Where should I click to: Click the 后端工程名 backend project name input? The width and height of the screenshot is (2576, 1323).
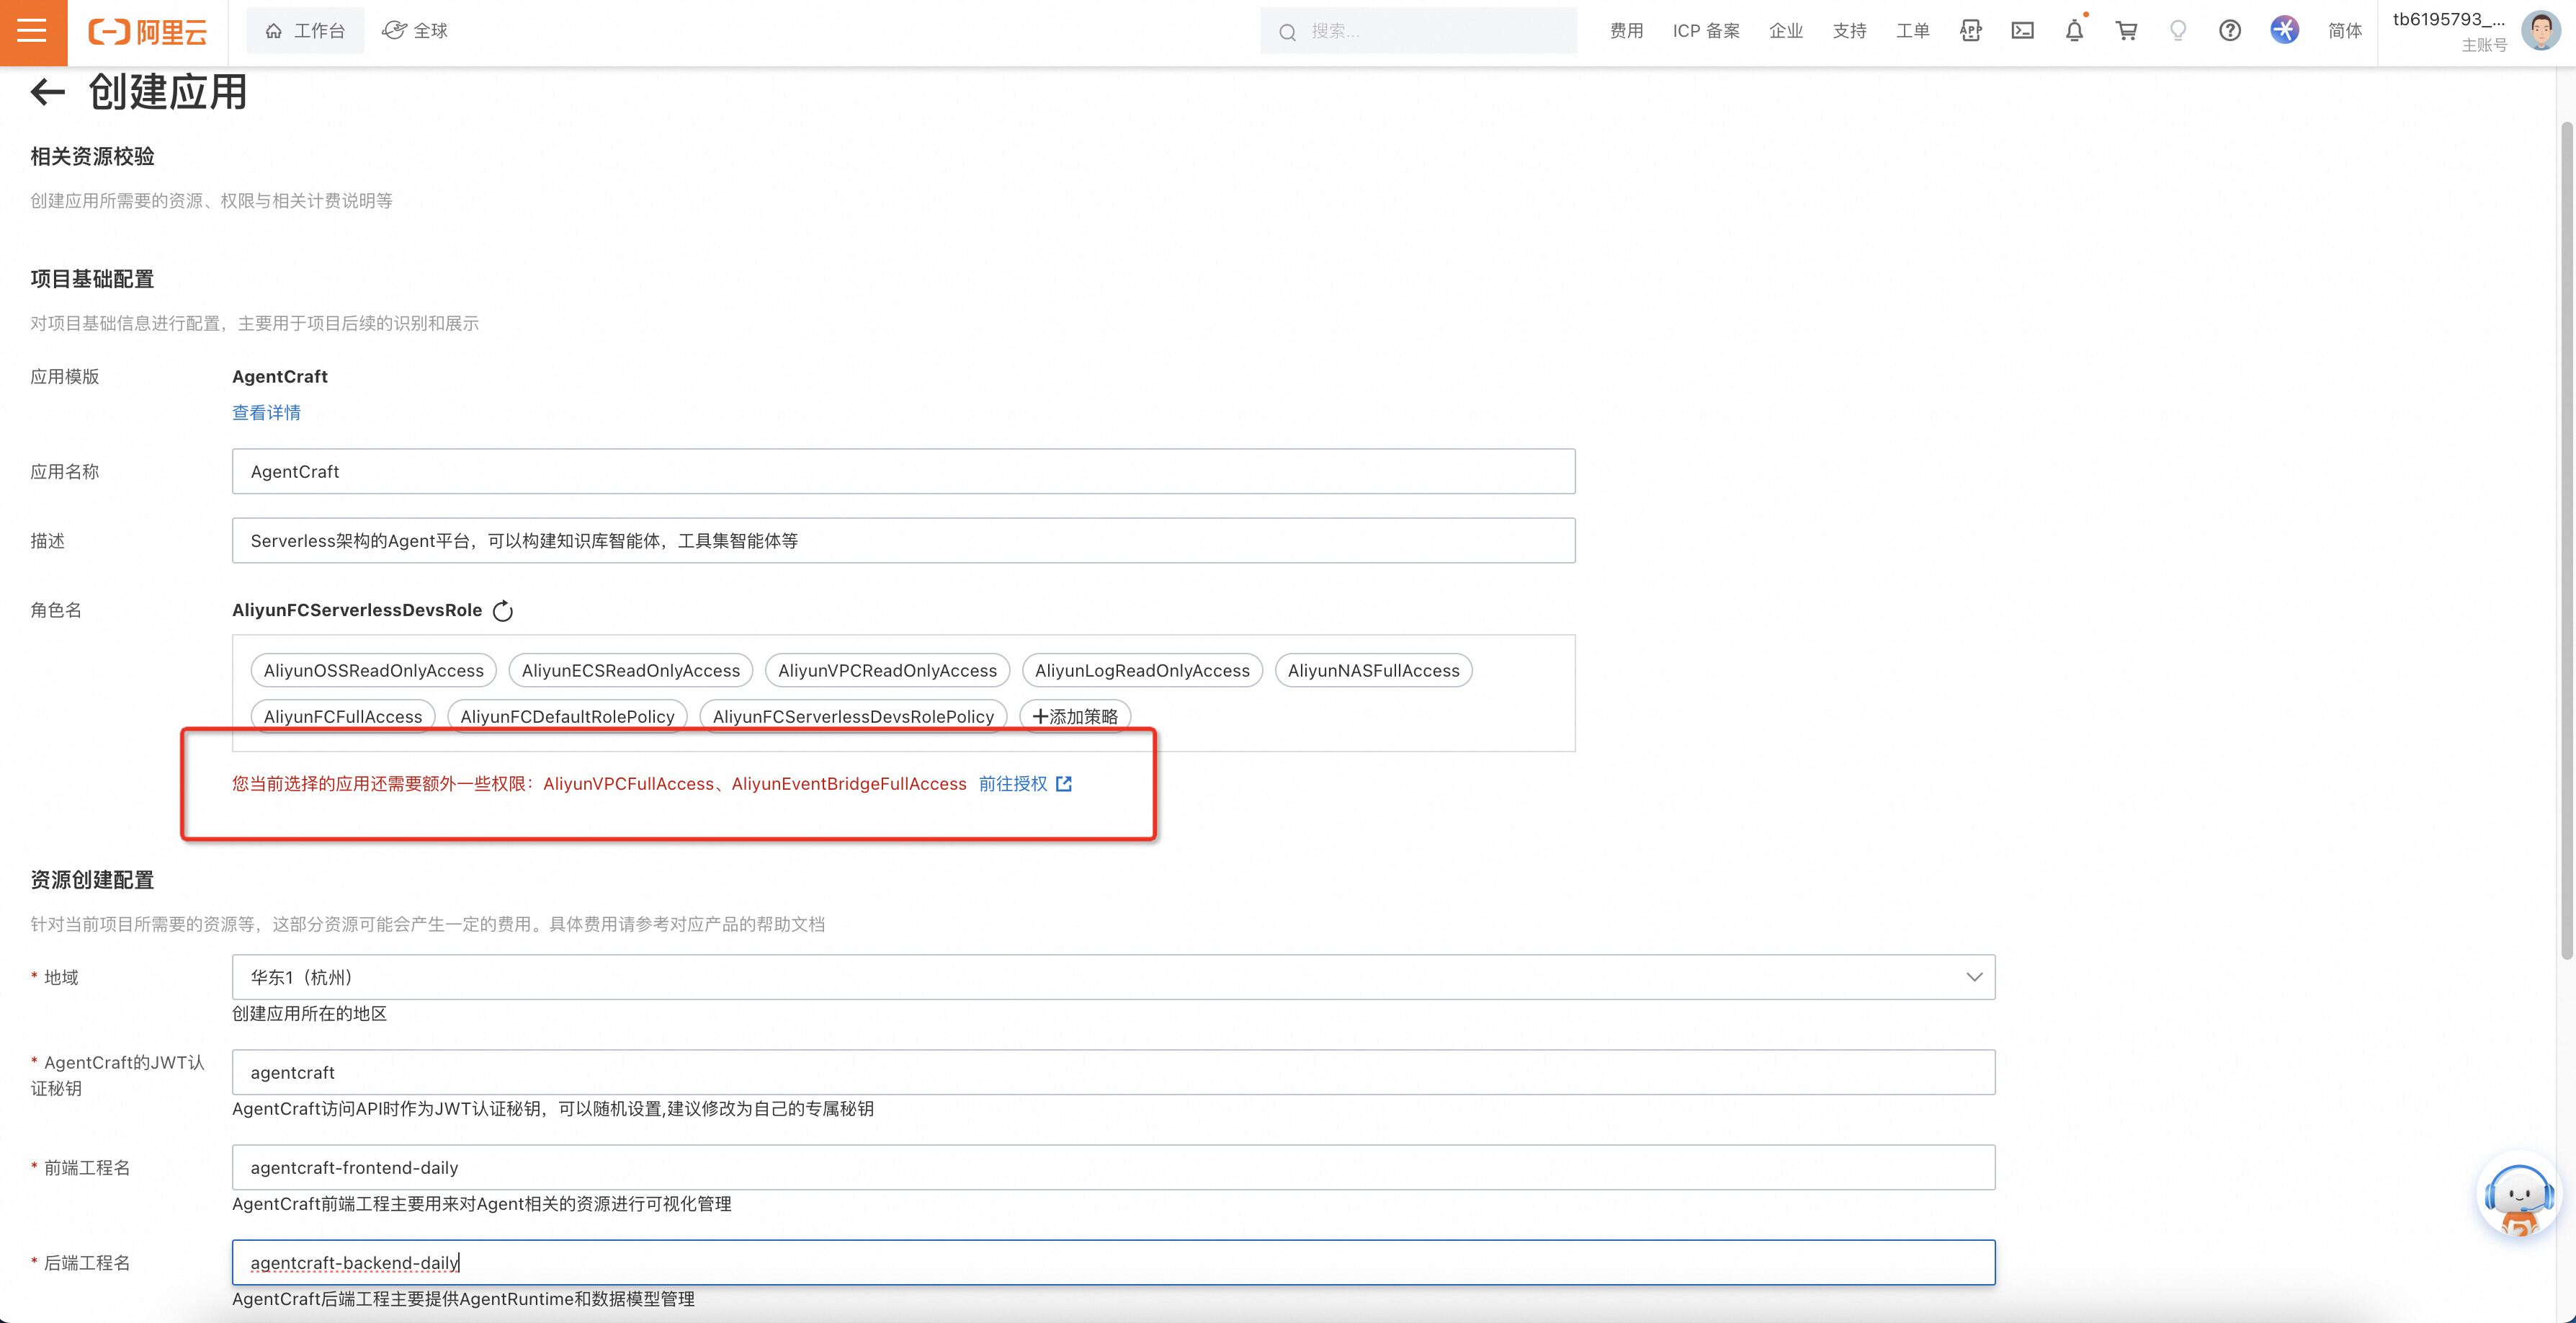1114,1262
